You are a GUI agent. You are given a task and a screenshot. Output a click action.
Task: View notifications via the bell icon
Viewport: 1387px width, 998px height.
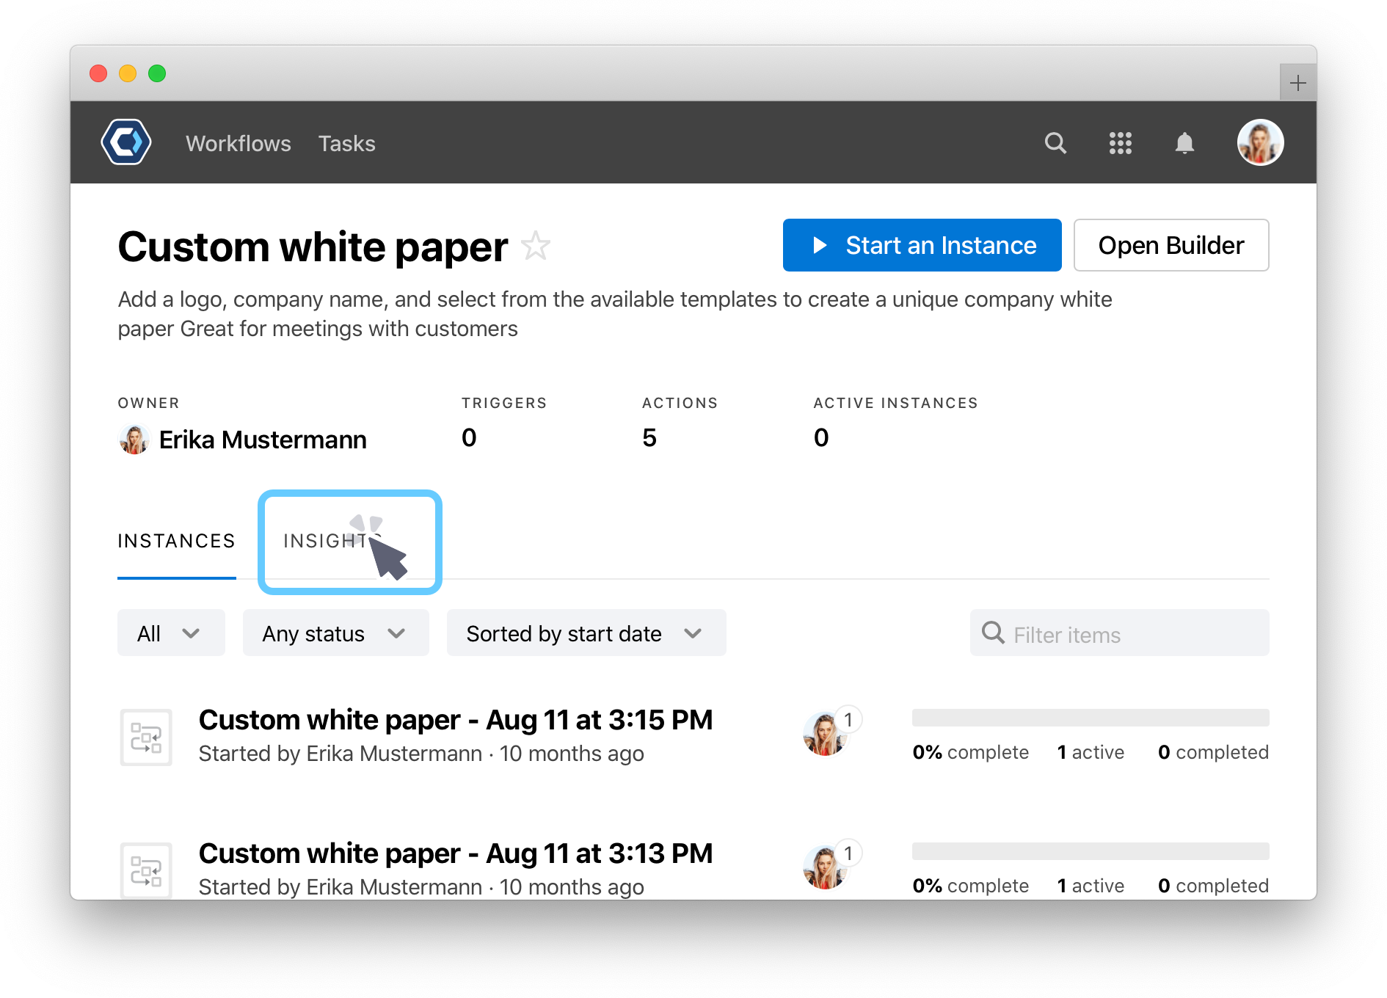pyautogui.click(x=1184, y=142)
